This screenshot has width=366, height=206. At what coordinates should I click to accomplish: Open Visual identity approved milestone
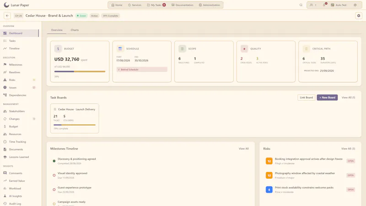coord(151,175)
